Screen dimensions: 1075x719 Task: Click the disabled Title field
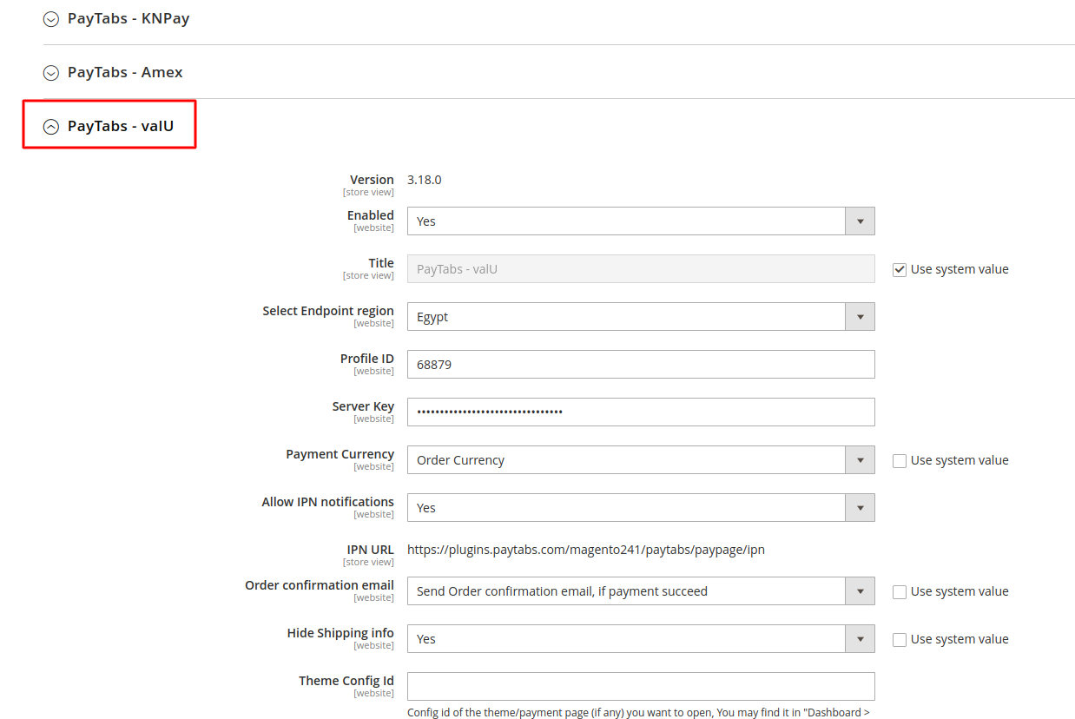641,269
